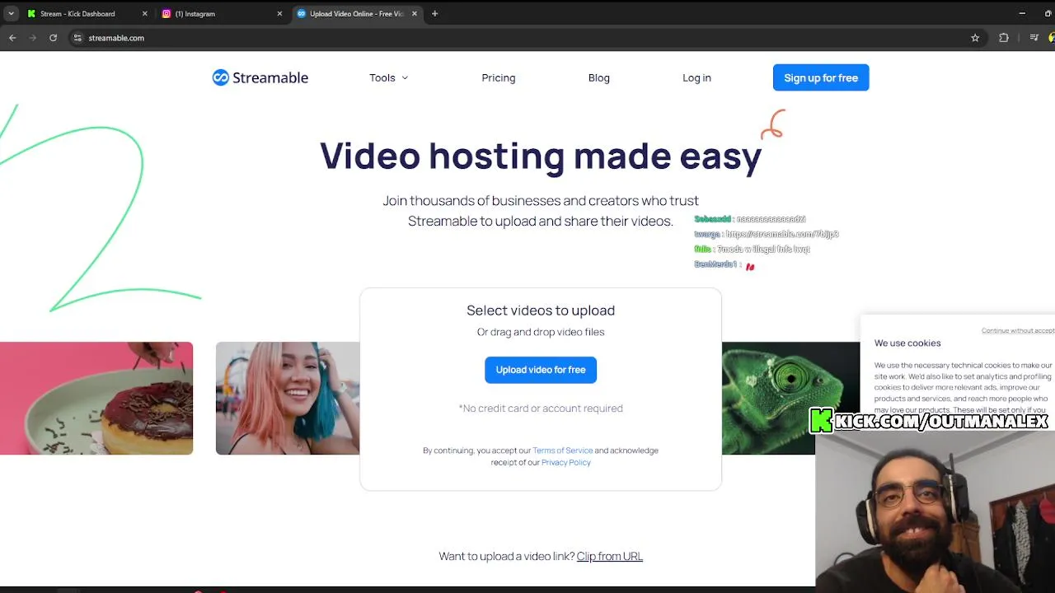Open the Privacy Policy link
This screenshot has width=1055, height=593.
pyautogui.click(x=566, y=462)
